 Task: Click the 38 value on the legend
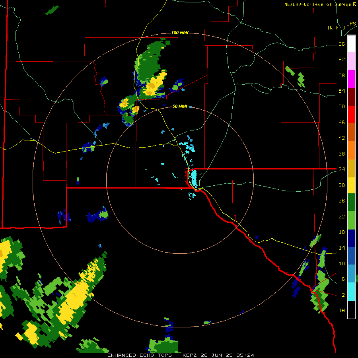point(342,154)
